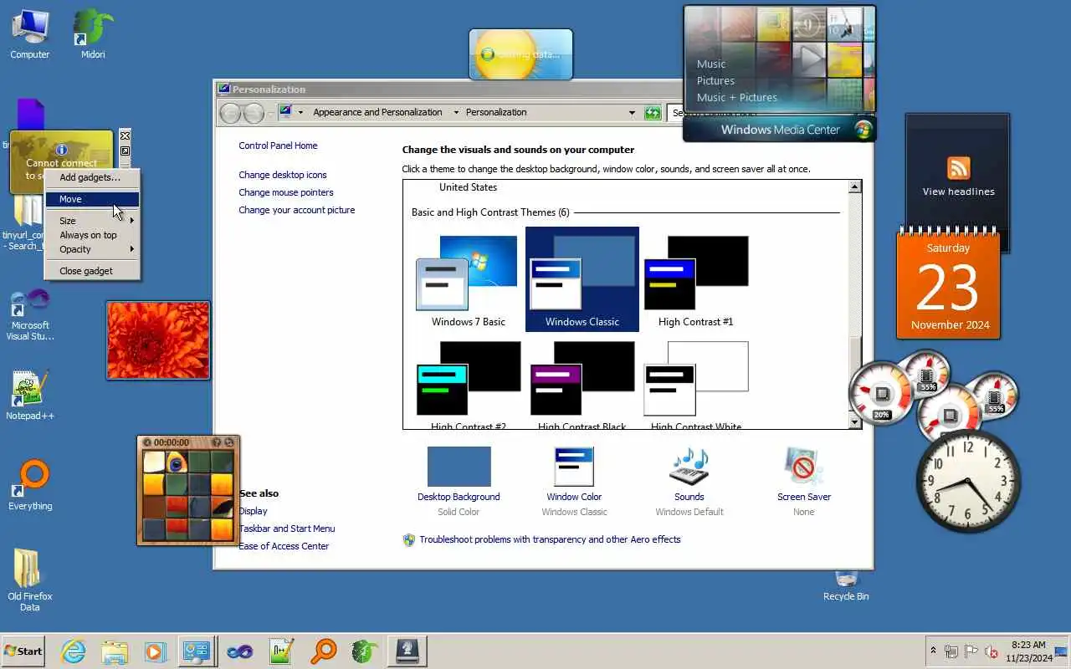Viewport: 1071px width, 669px height.
Task: Launch Midori from the desktop shortcut
Action: [93, 34]
